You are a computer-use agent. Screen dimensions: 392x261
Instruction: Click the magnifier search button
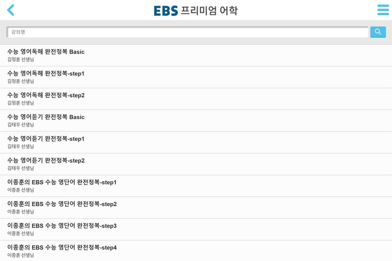point(378,32)
